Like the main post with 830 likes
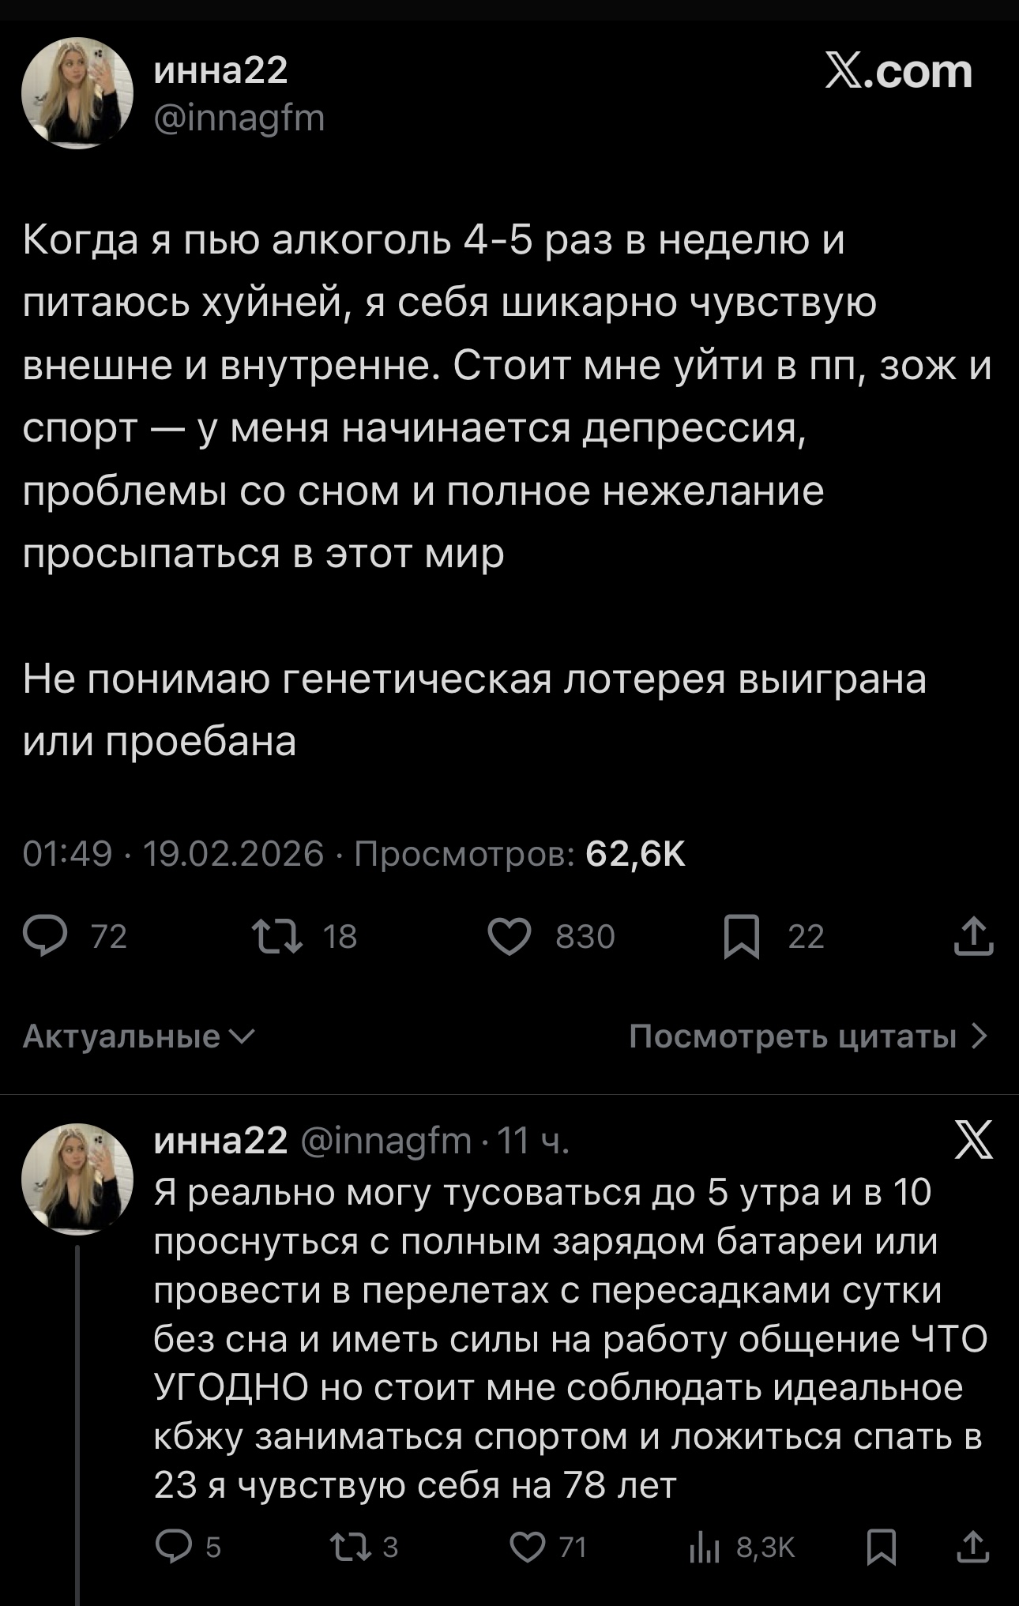The width and height of the screenshot is (1019, 1606). (x=509, y=936)
